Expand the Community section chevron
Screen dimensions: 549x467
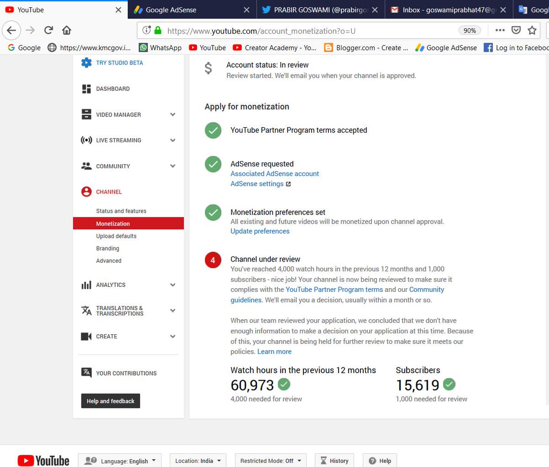[x=173, y=166]
